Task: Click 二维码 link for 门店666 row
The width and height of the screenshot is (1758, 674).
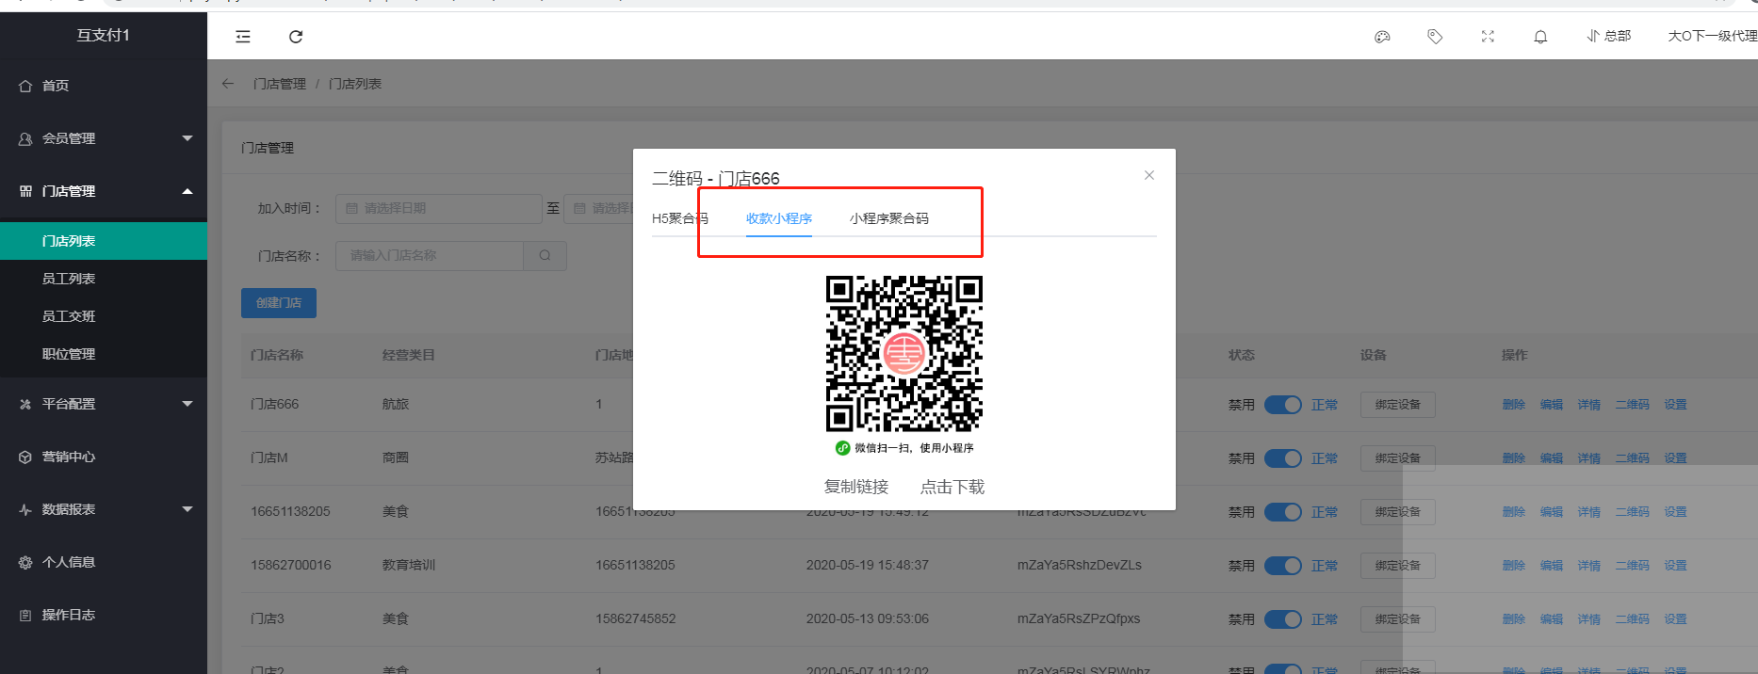Action: coord(1633,405)
